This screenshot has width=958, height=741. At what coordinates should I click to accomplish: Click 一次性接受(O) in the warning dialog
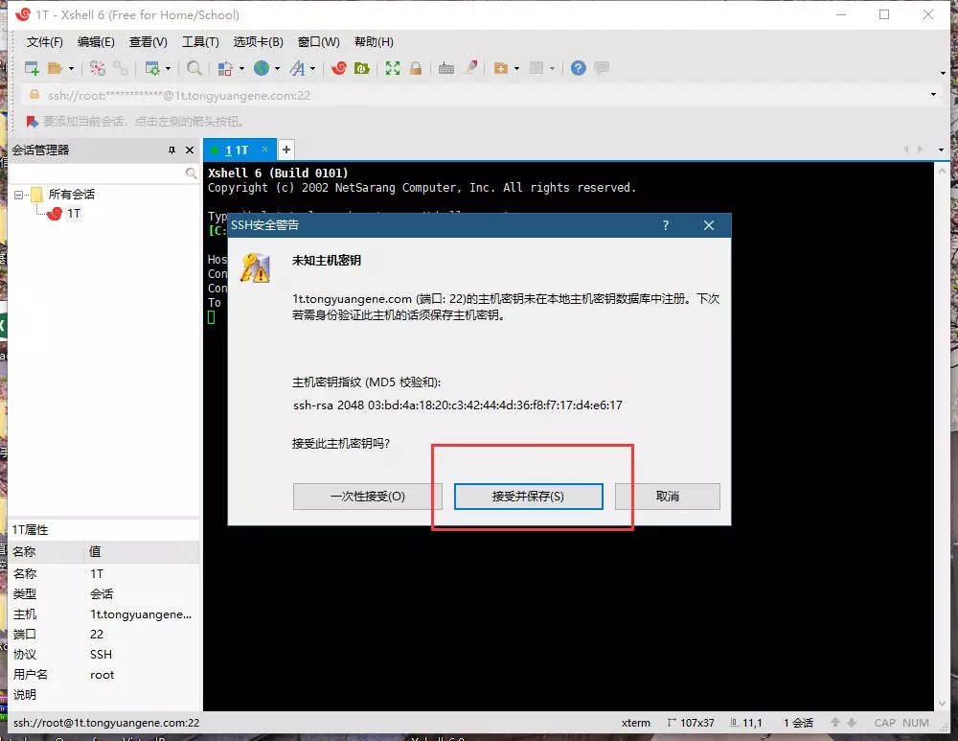point(367,496)
